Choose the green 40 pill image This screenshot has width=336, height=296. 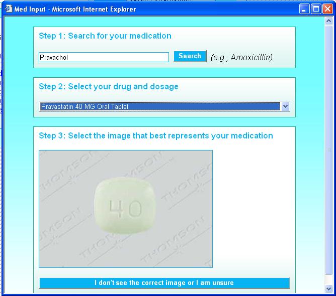point(126,208)
